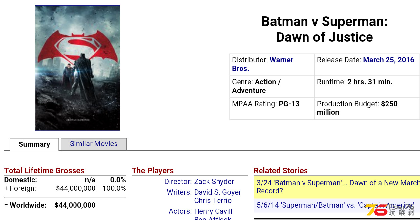Click the movie title Batman v Superman heading
420x220 pixels.
325,29
